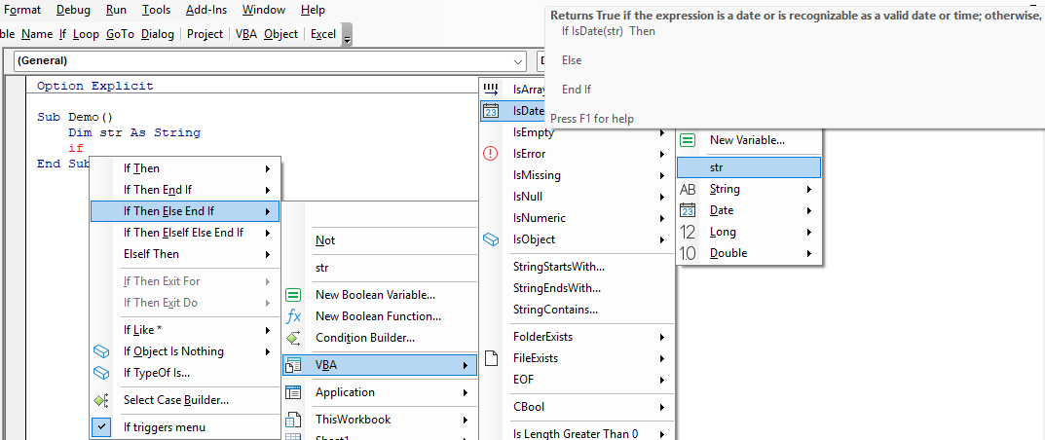
Task: Select the IsEmpty menu entry
Action: [576, 132]
